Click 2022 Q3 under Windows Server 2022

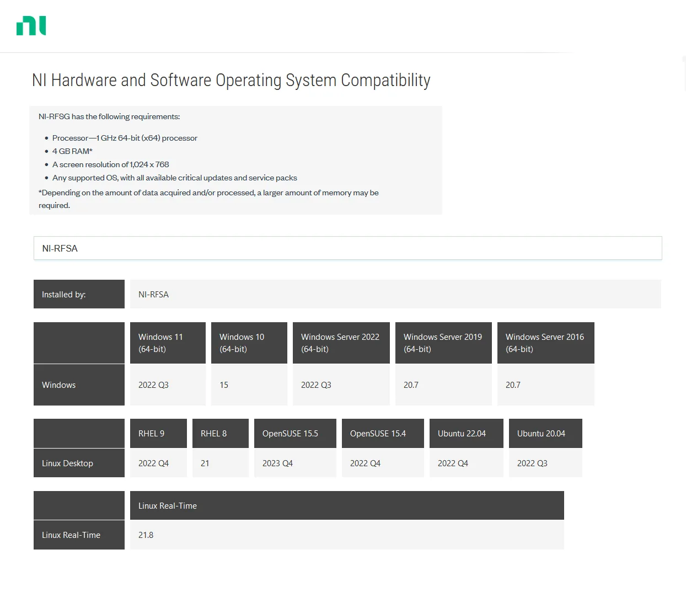(x=341, y=385)
